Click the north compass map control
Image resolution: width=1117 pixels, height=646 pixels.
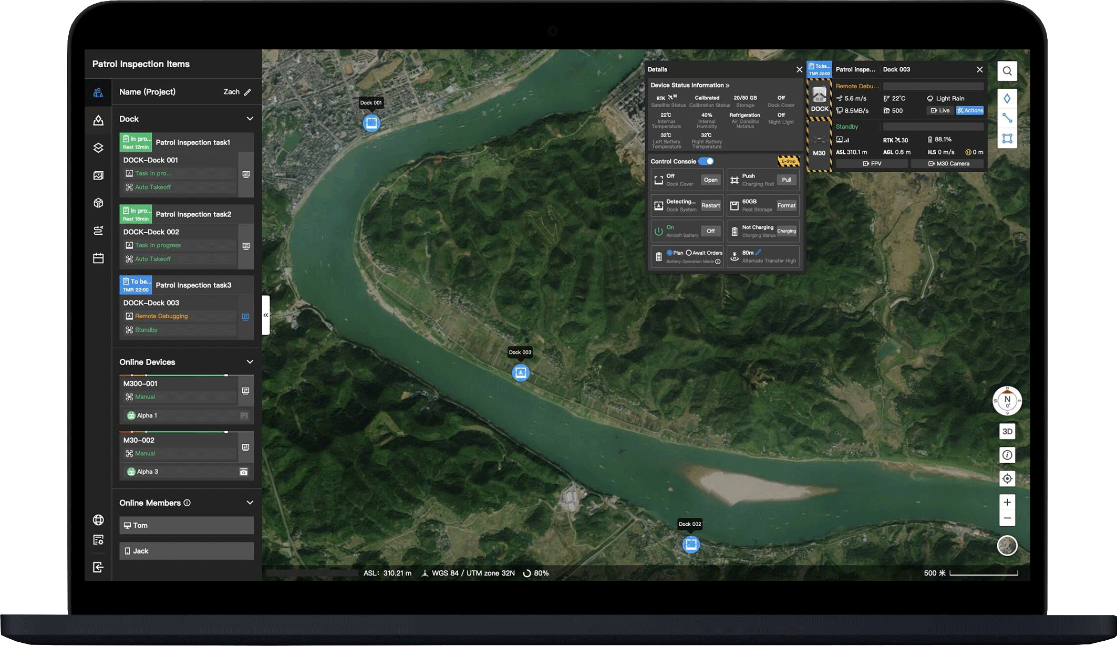[1007, 401]
